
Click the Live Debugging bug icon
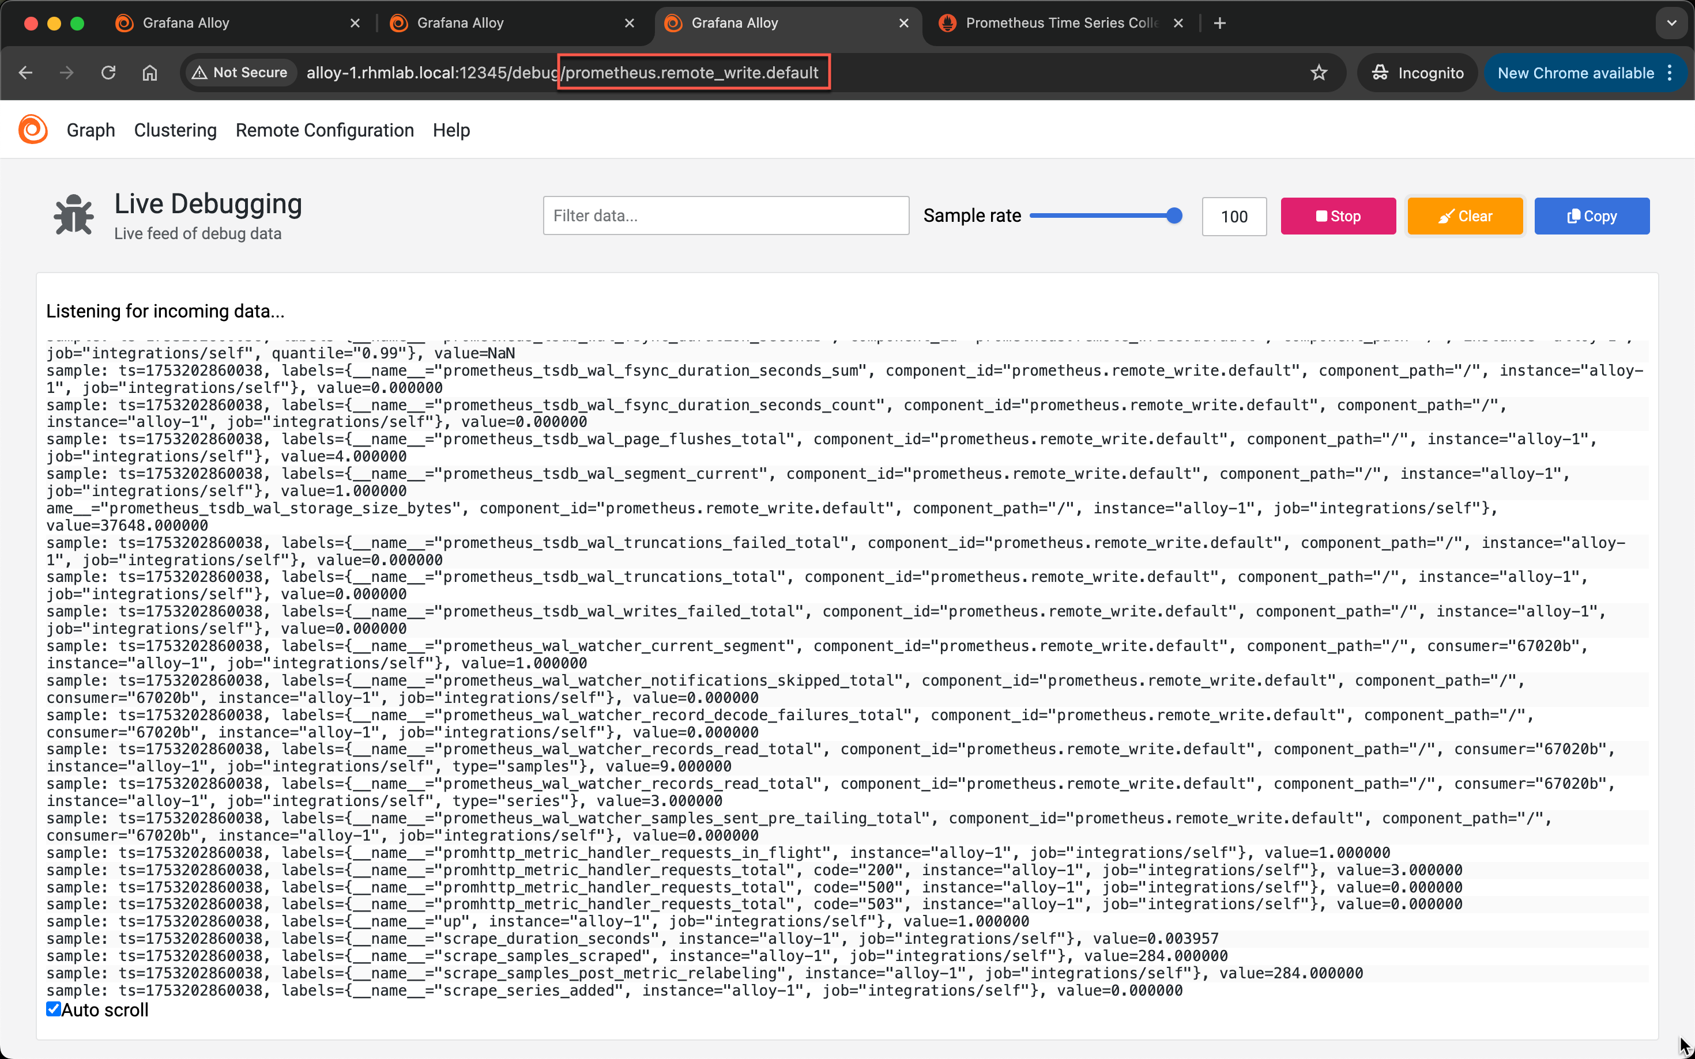pos(74,214)
